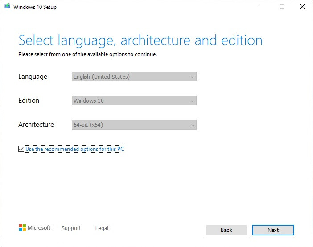Screen dimensions: 313x247
Task: Open the Support link
Action: coord(71,228)
